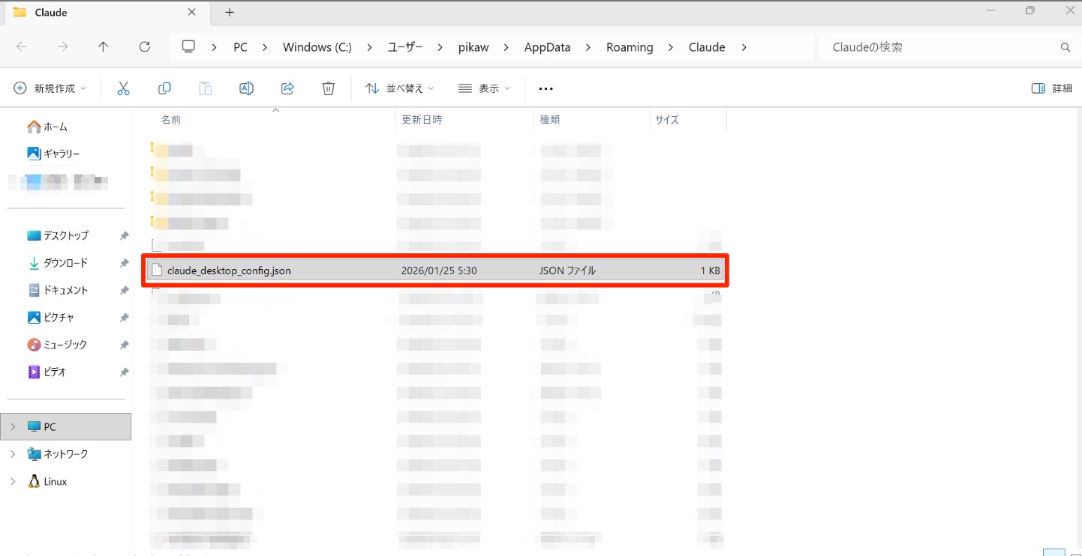Click the Copy icon in toolbar
Image resolution: width=1082 pixels, height=556 pixels.
pos(164,88)
